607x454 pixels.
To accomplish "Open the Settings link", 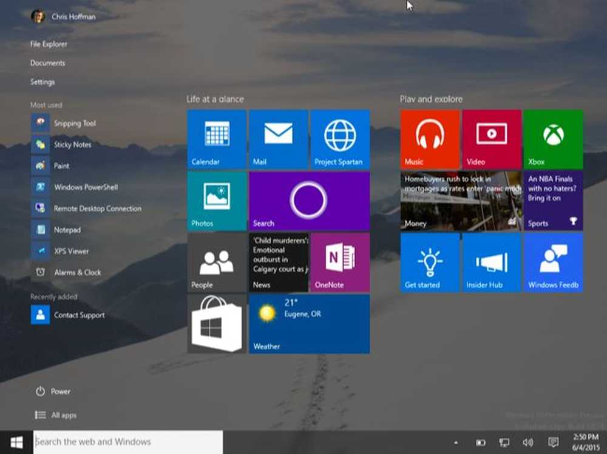I will pyautogui.click(x=42, y=82).
